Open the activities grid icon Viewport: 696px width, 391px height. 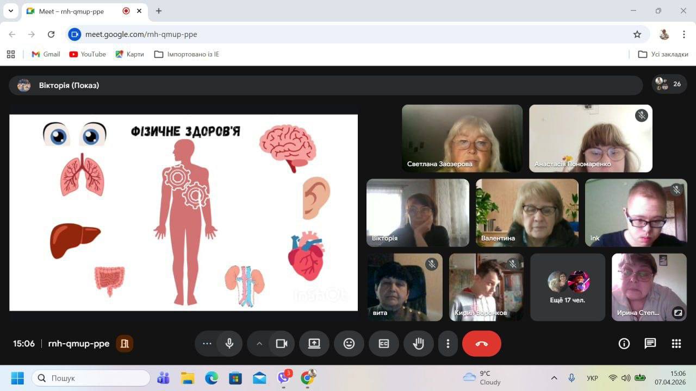point(676,344)
